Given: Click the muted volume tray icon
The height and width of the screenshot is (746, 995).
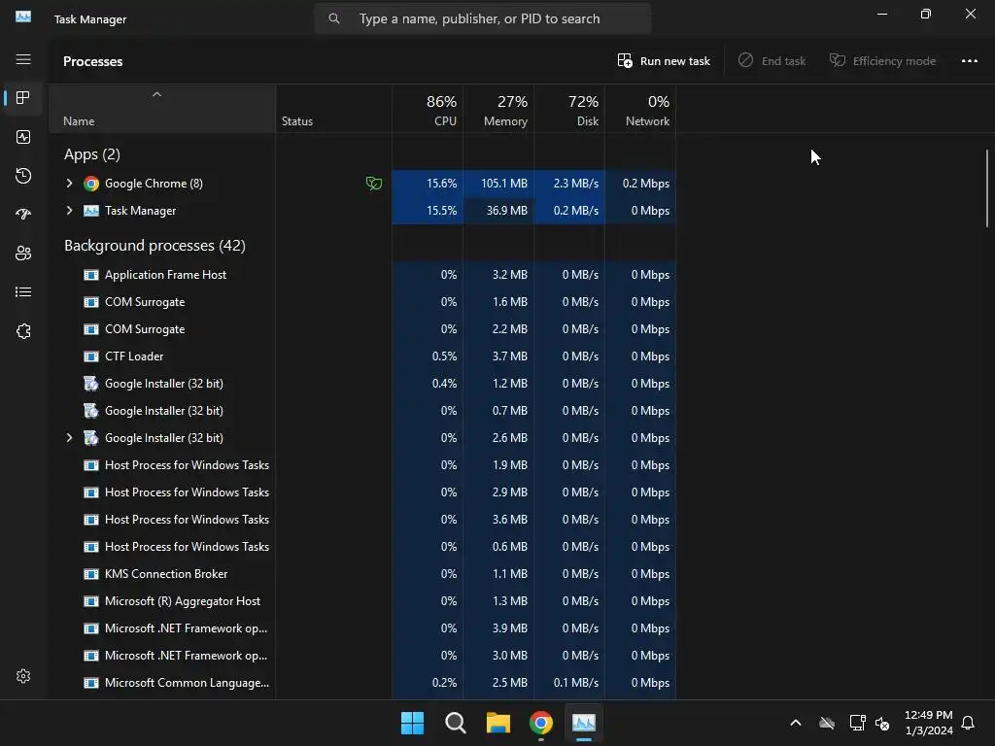Looking at the screenshot, I should click(x=882, y=723).
